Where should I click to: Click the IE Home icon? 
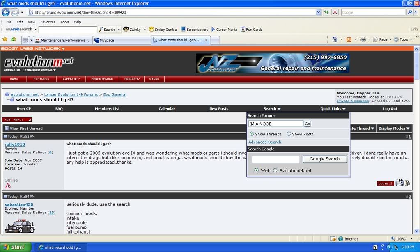(335, 39)
